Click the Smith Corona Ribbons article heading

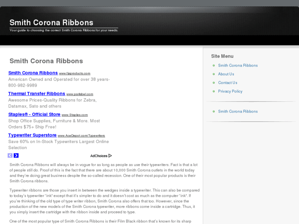tap(46, 61)
